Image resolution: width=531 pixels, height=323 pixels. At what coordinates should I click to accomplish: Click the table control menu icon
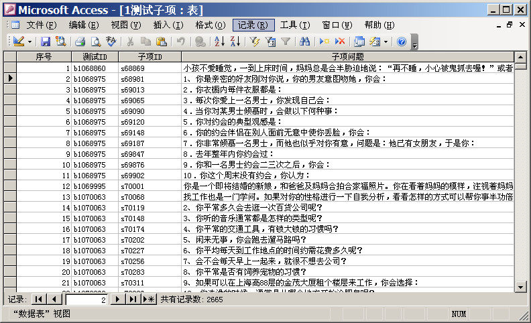(15, 25)
